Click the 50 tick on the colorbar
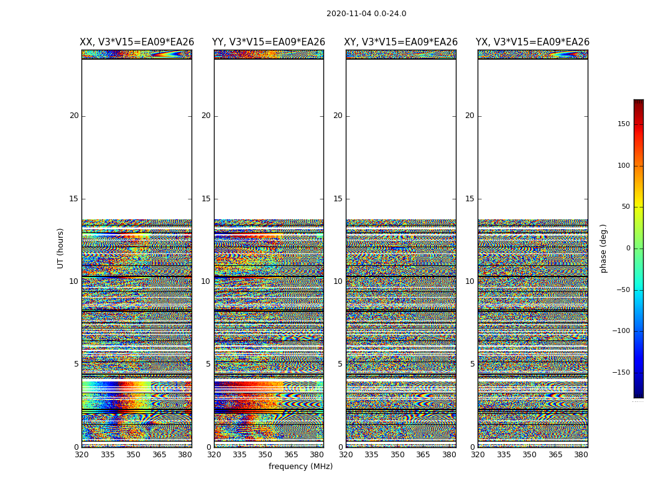653x497 pixels. click(626, 207)
